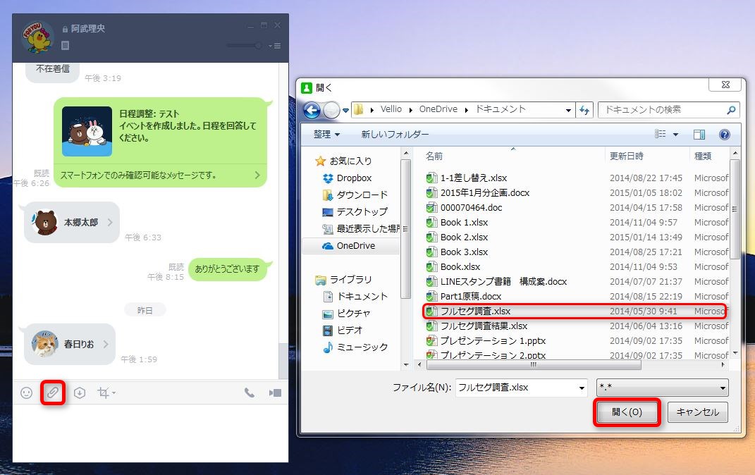This screenshot has height=475, width=755.
Task: Start a voice call with 阿武理央
Action: [249, 394]
